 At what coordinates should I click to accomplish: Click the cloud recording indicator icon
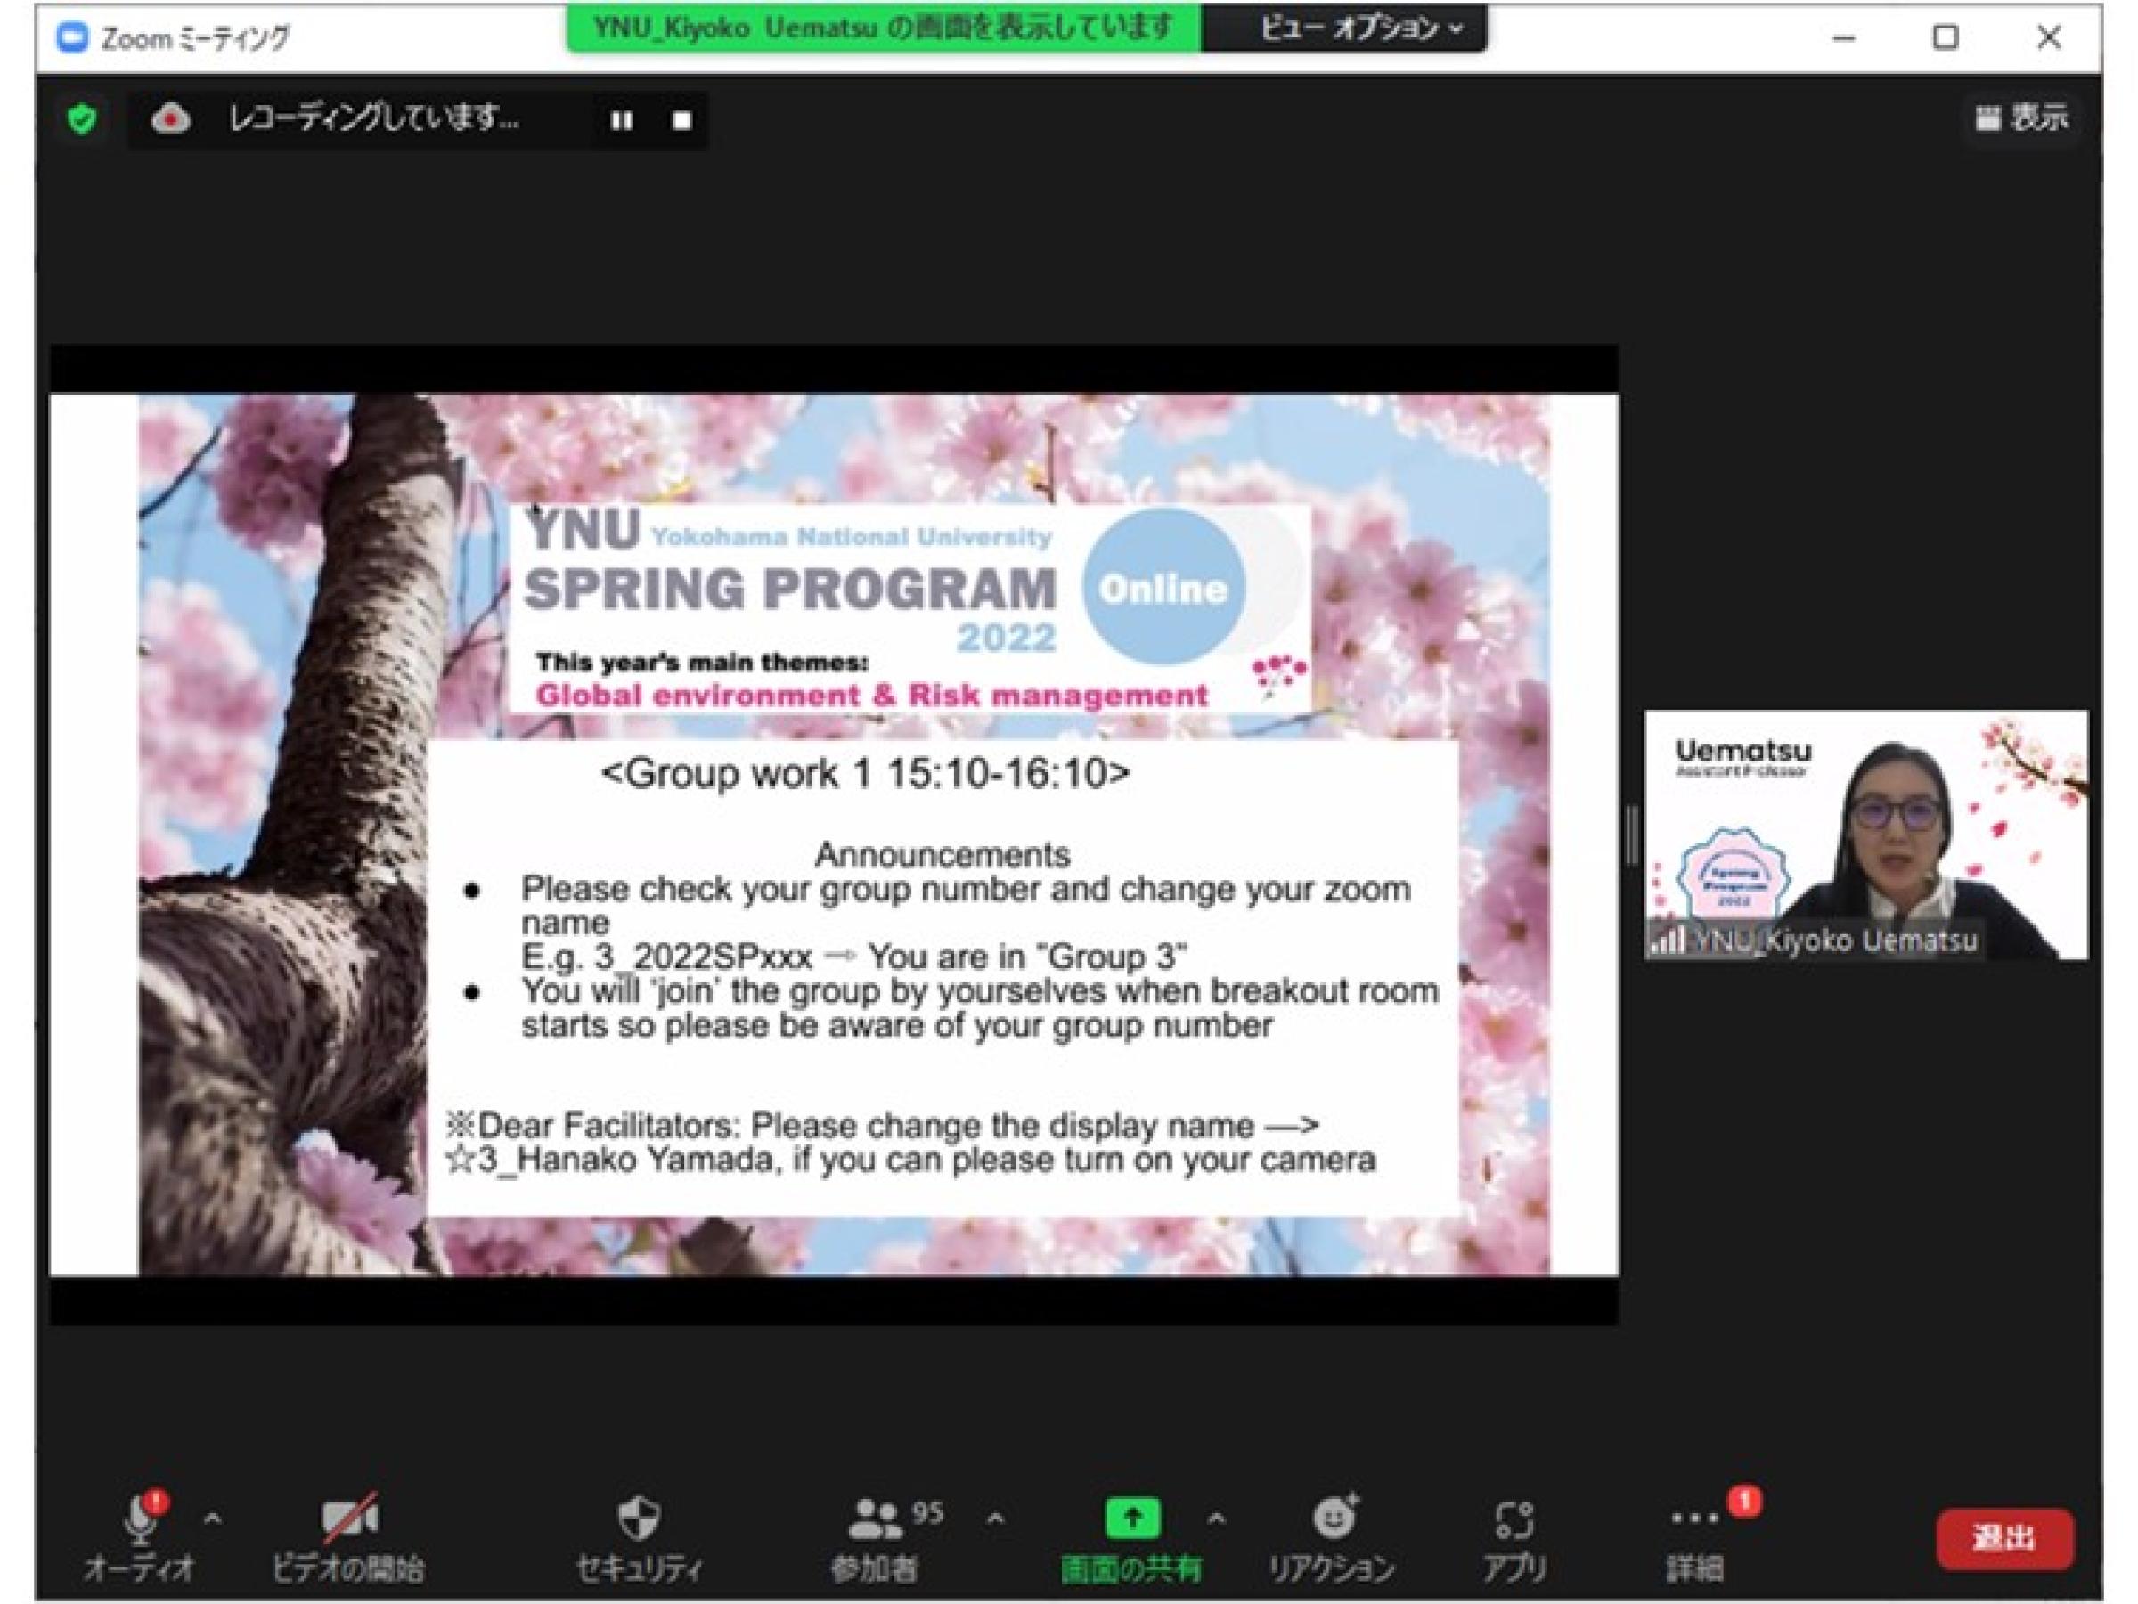171,118
